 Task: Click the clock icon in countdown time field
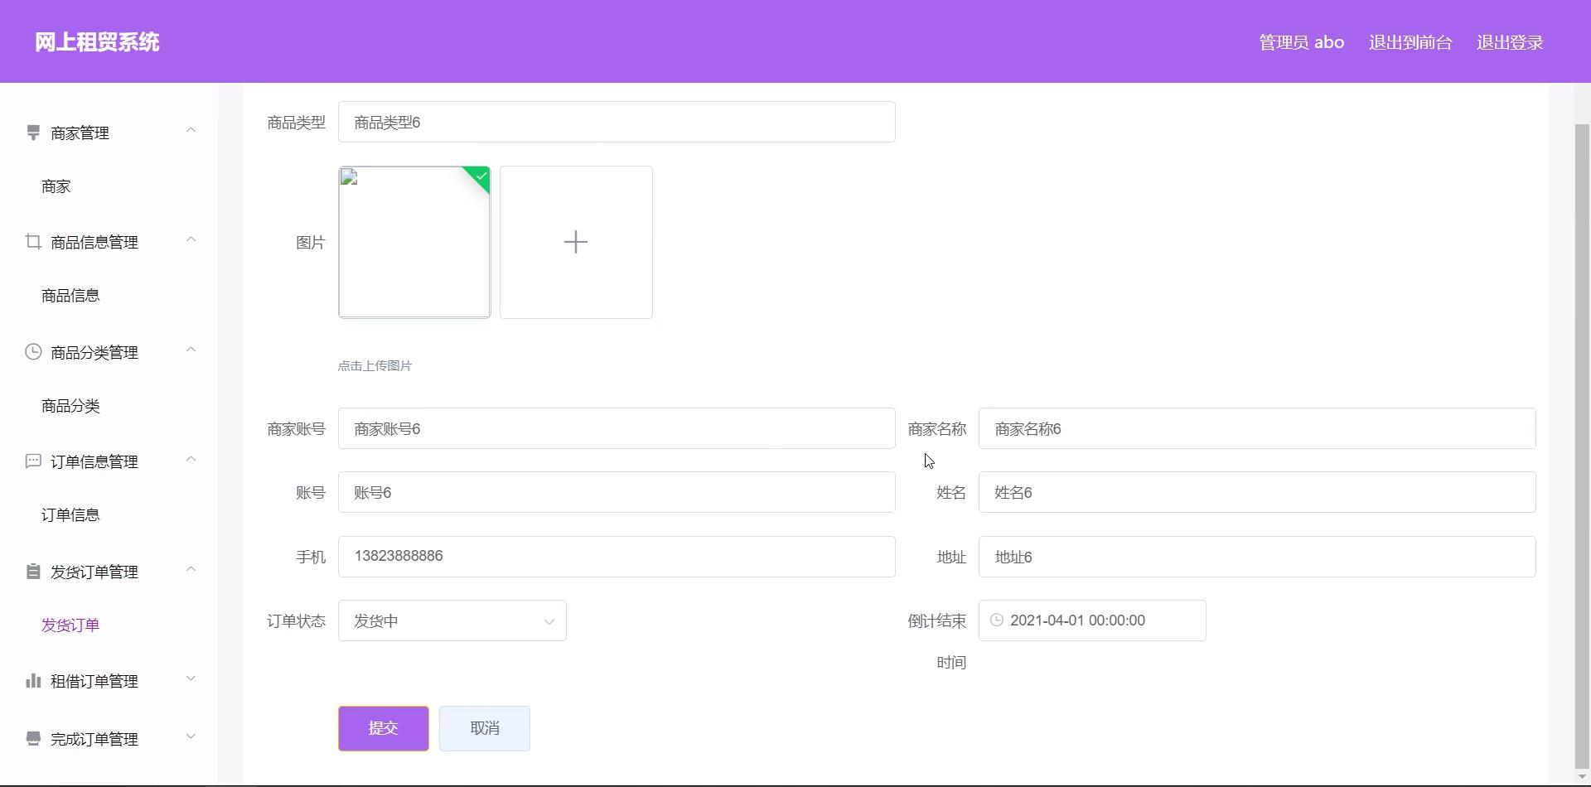[x=997, y=620]
